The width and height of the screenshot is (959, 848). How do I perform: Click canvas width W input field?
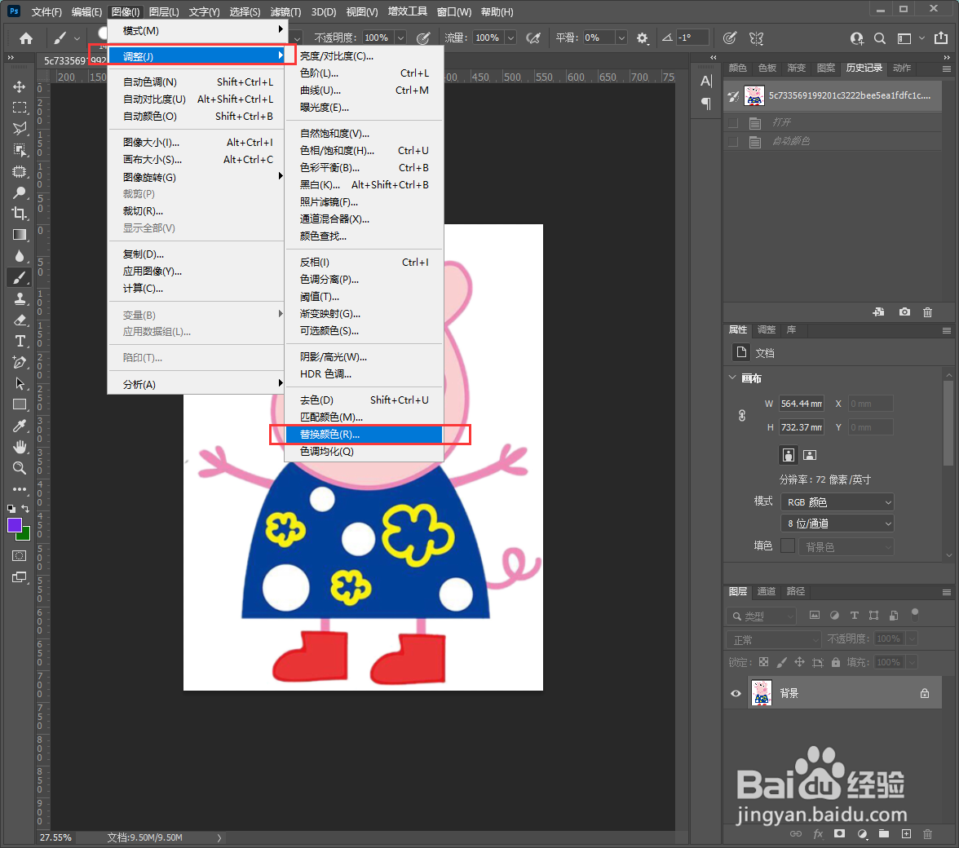coord(801,404)
